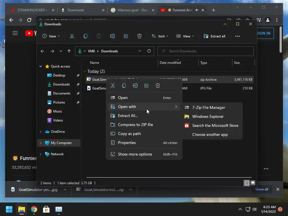Go up one folder level
This screenshot has width=288, height=216.
(x=69, y=51)
